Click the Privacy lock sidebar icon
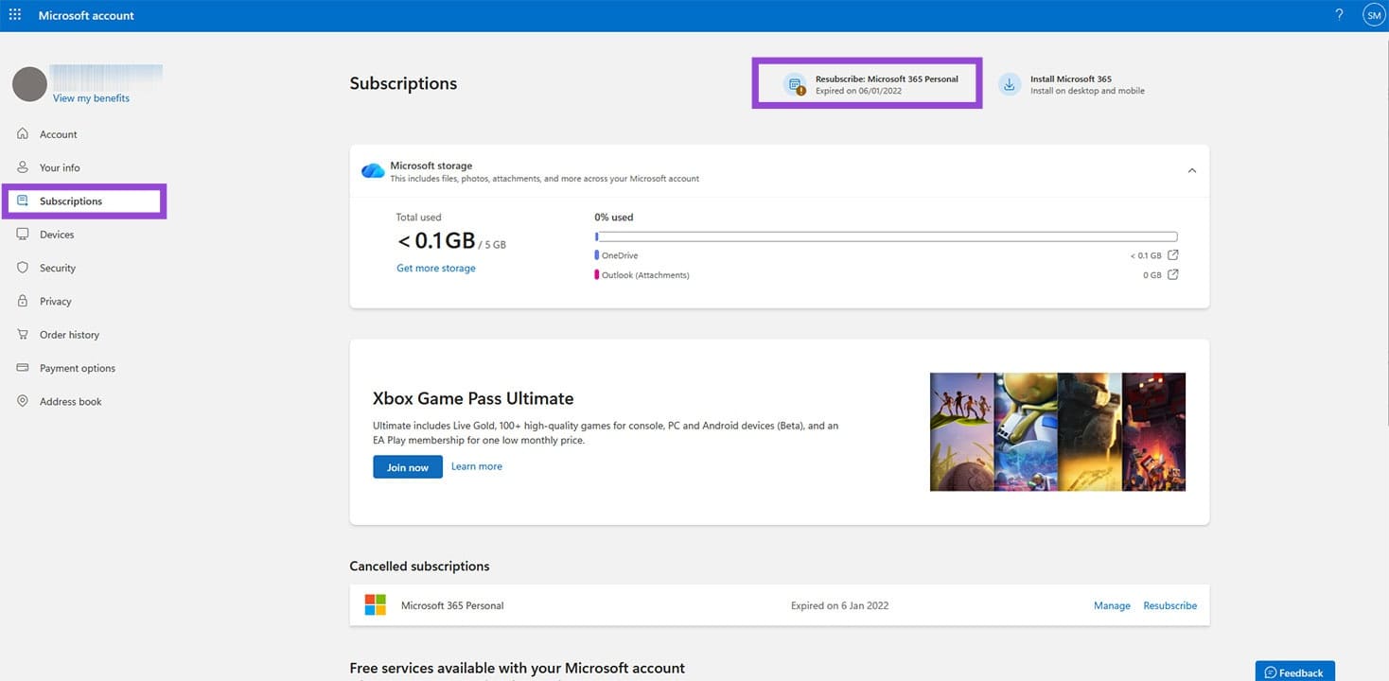 pos(22,301)
